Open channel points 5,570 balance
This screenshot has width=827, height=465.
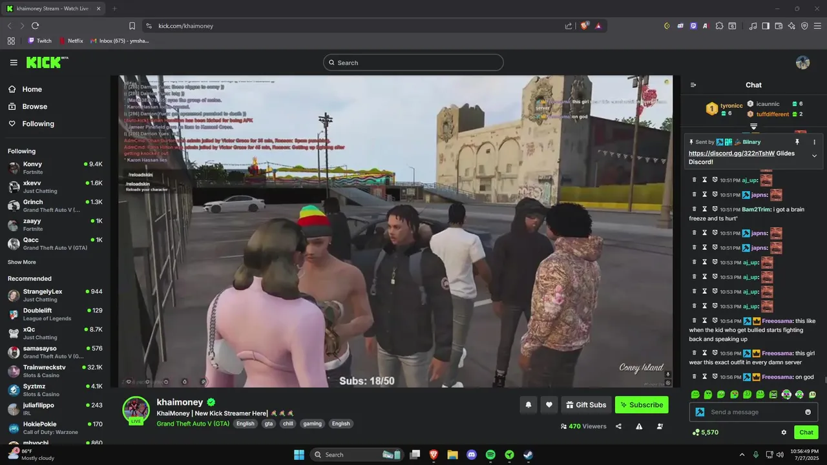[705, 433]
